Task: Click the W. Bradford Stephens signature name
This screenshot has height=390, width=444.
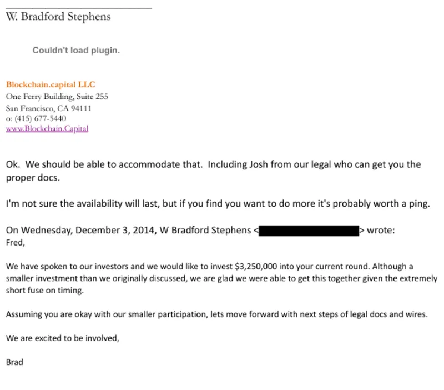Action: [x=58, y=17]
